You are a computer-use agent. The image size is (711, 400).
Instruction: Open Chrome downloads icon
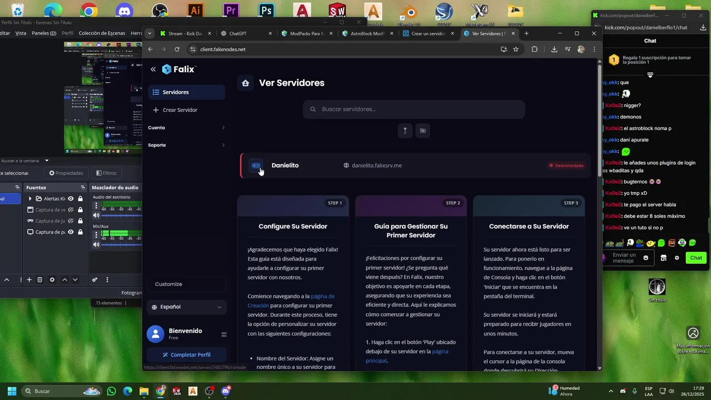pyautogui.click(x=554, y=49)
